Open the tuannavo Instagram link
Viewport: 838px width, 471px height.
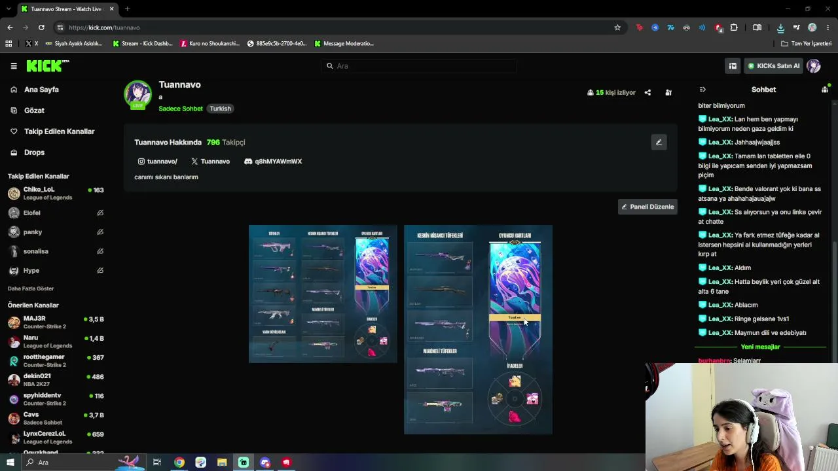click(x=157, y=162)
